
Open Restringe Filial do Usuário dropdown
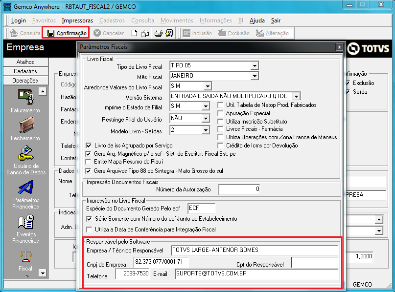(206, 118)
